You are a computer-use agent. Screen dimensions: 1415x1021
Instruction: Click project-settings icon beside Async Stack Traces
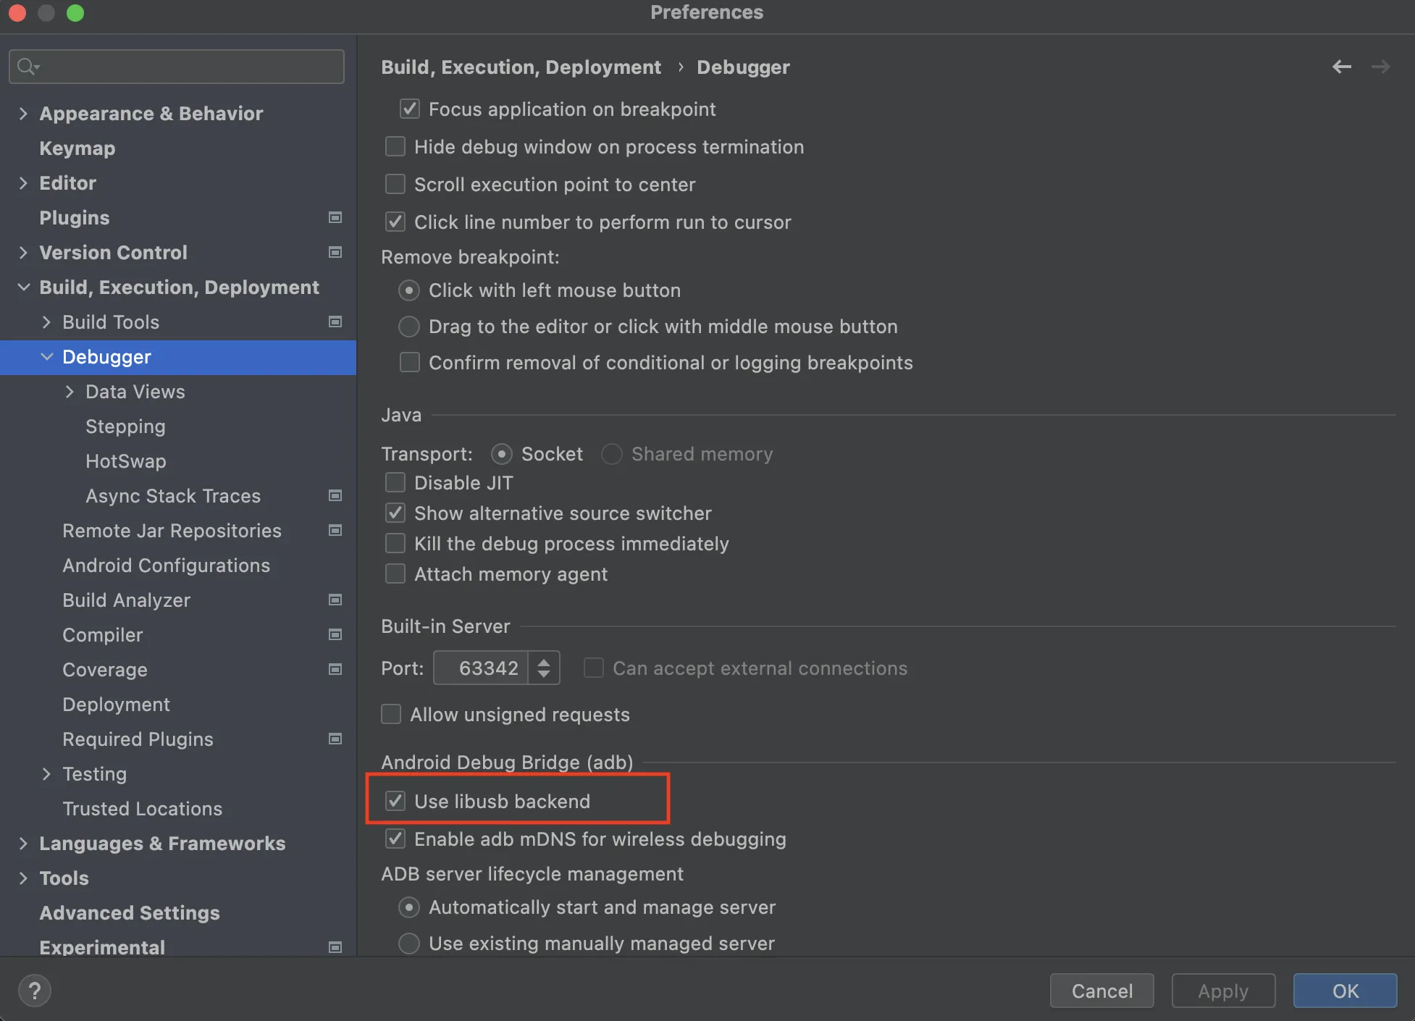coord(335,495)
